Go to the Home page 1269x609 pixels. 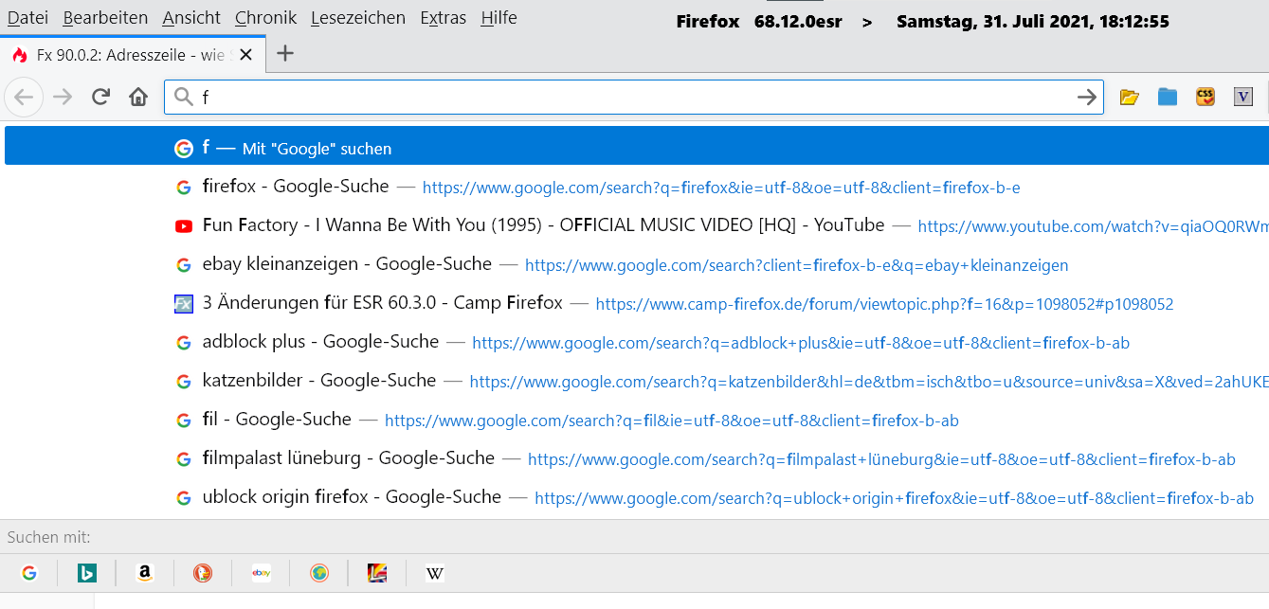click(x=138, y=97)
